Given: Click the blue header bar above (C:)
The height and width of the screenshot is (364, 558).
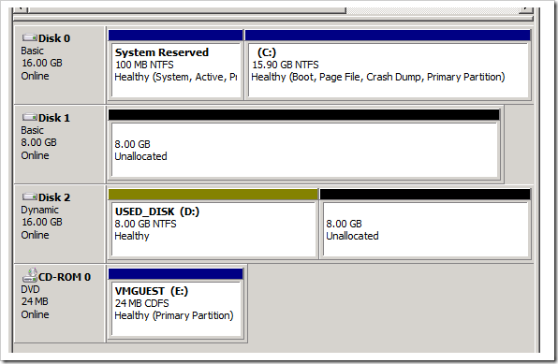Looking at the screenshot, I should pyautogui.click(x=388, y=36).
